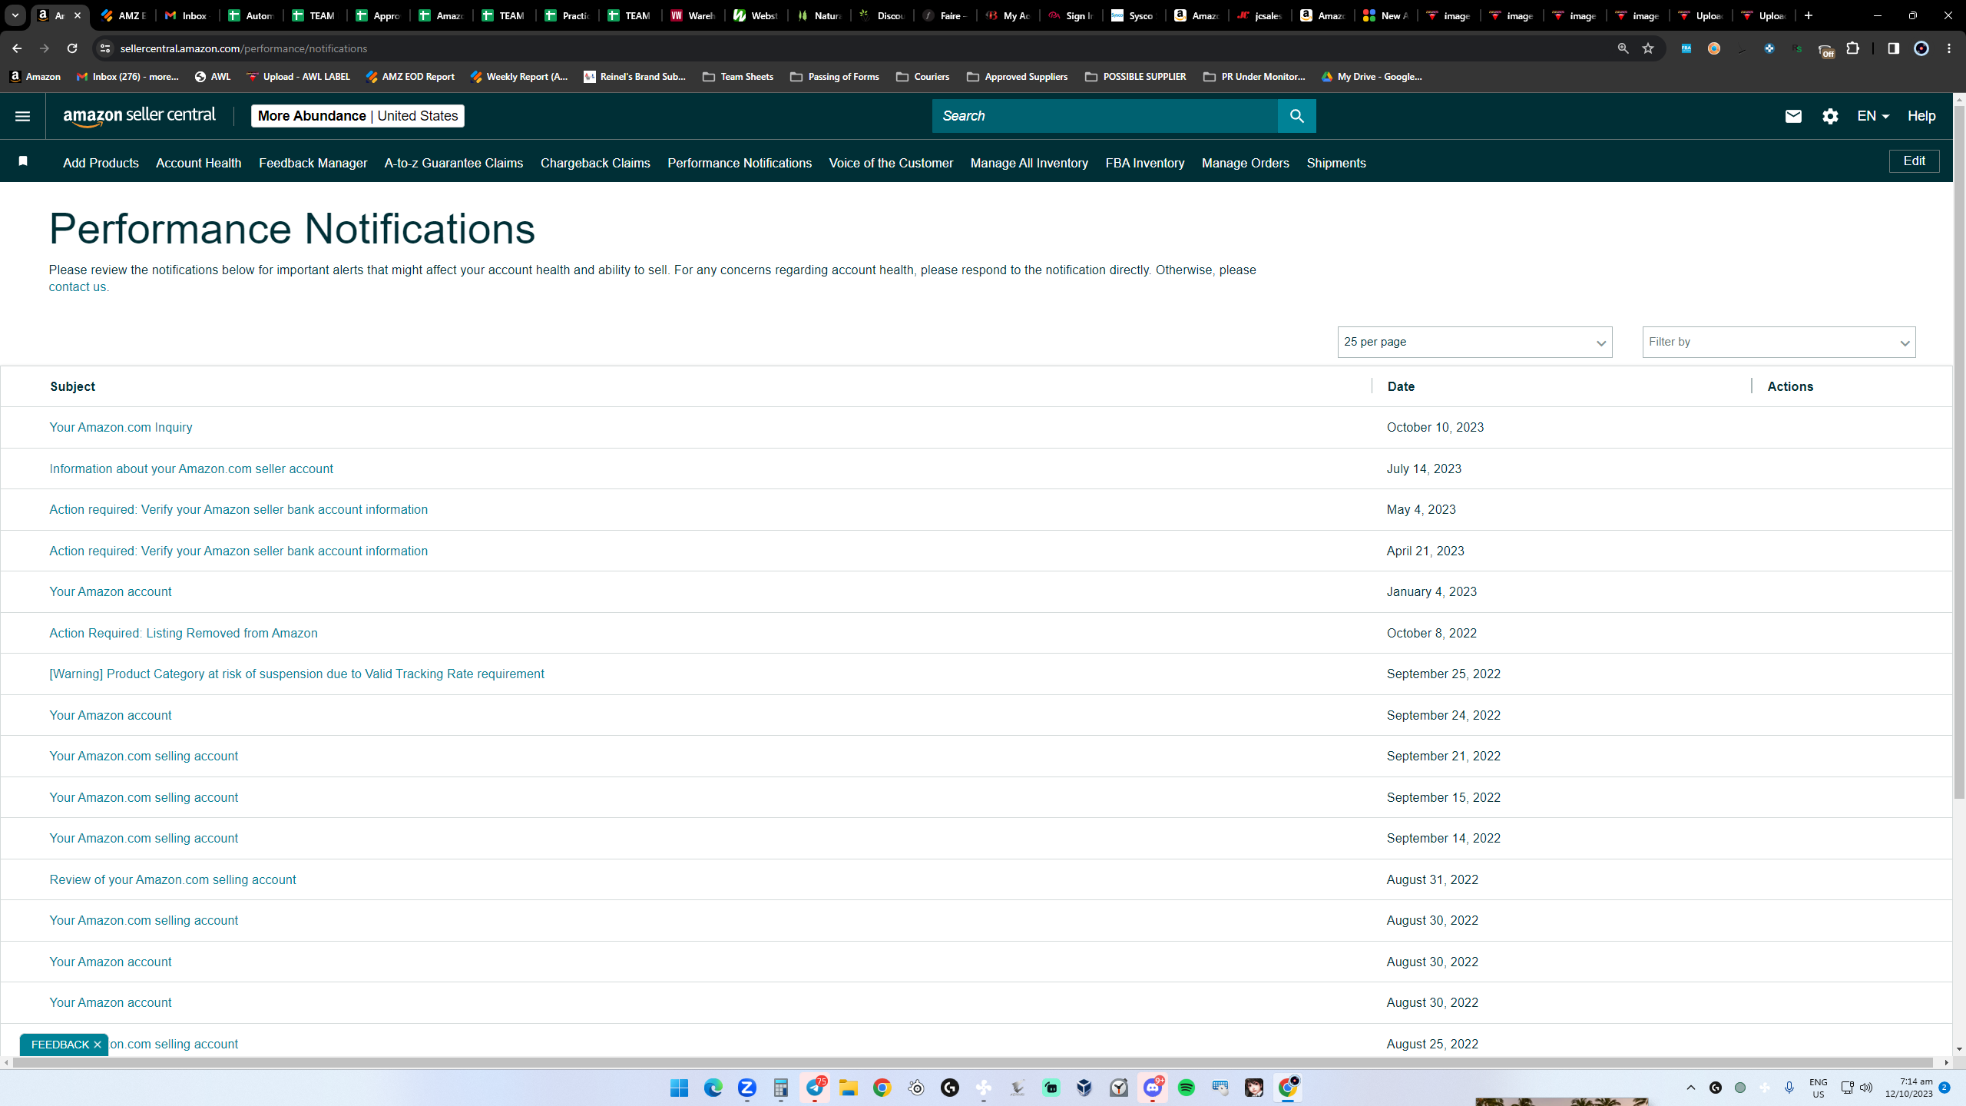The image size is (1966, 1106).
Task: Open a new browser tab with the plus icon
Action: click(x=1809, y=15)
